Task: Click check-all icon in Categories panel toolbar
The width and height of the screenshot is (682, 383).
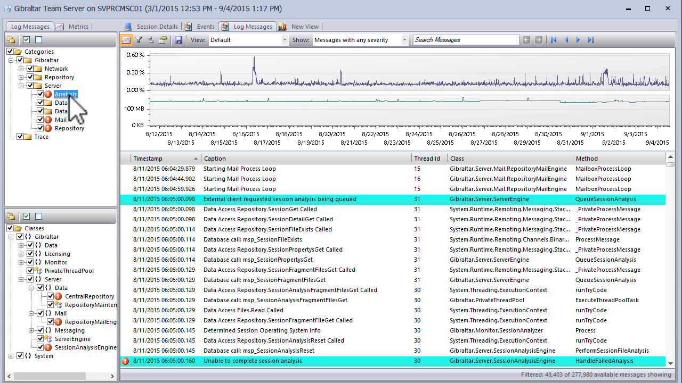Action: click(26, 39)
